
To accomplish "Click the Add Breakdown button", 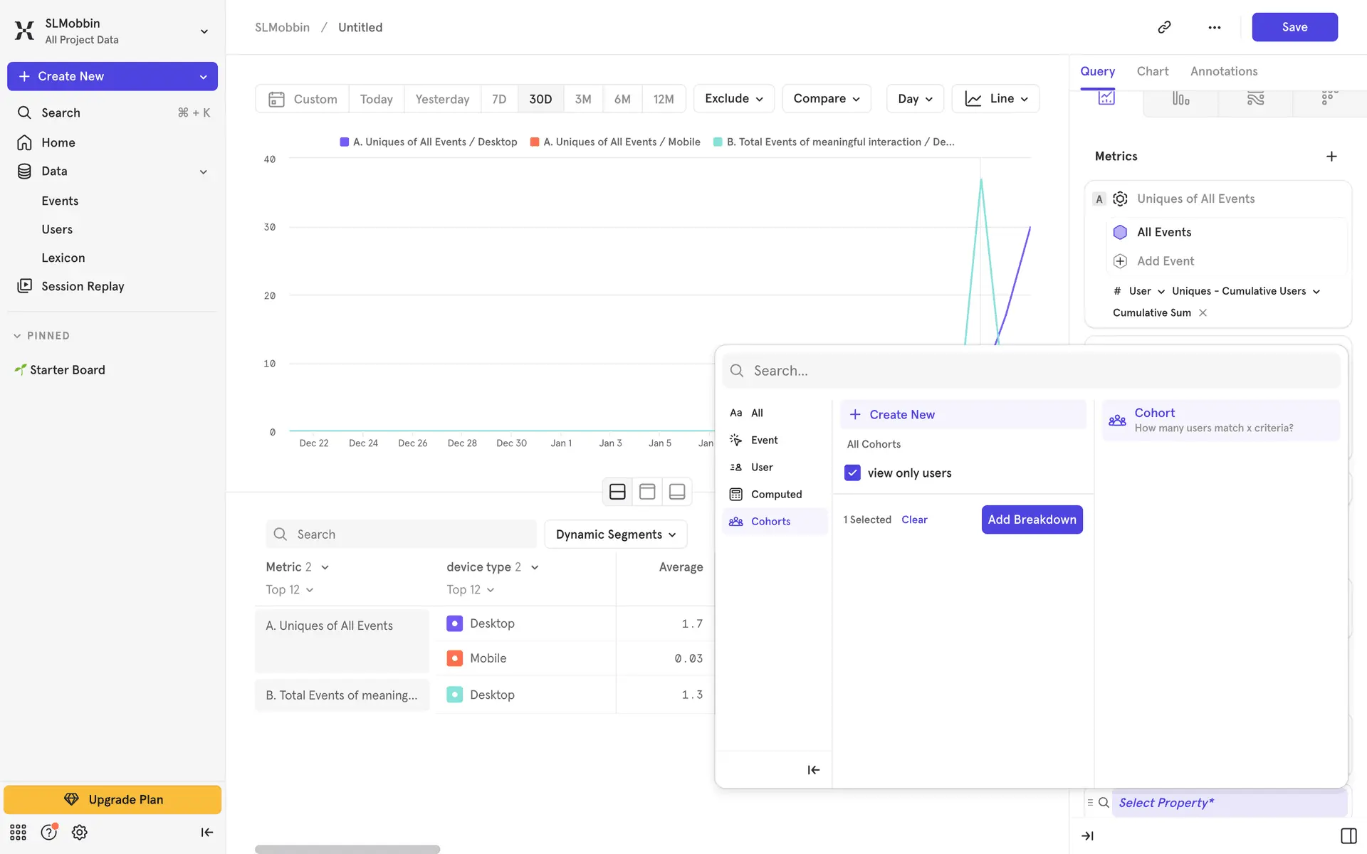I will click(1032, 520).
